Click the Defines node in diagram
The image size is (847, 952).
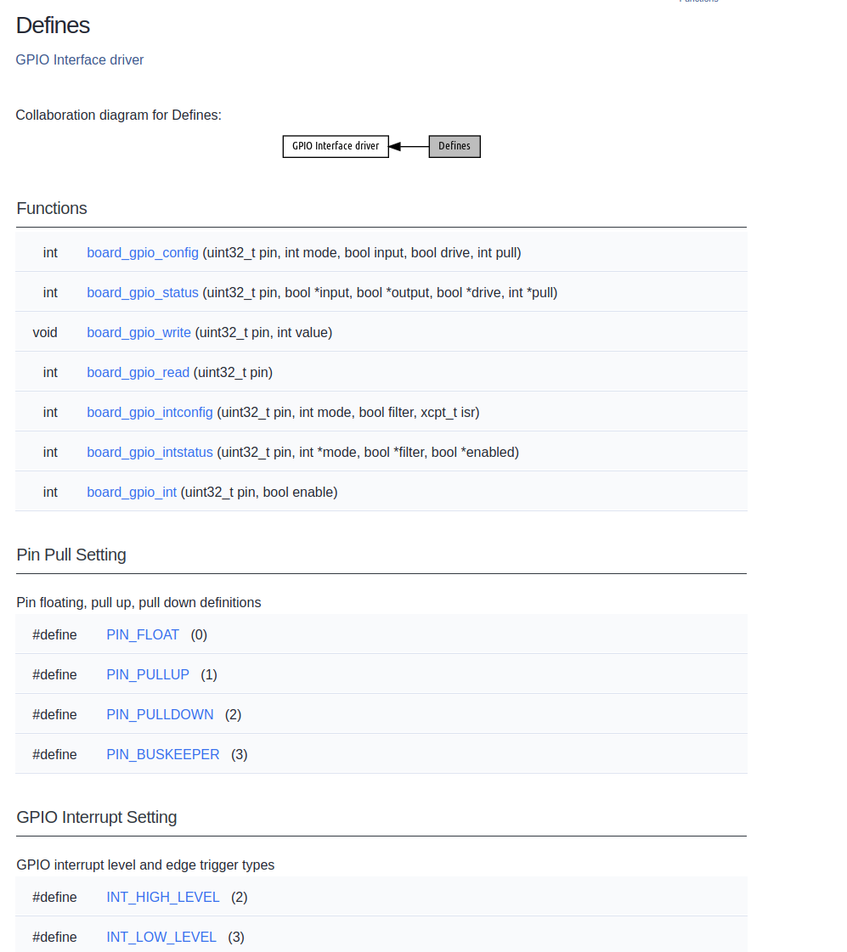tap(455, 146)
